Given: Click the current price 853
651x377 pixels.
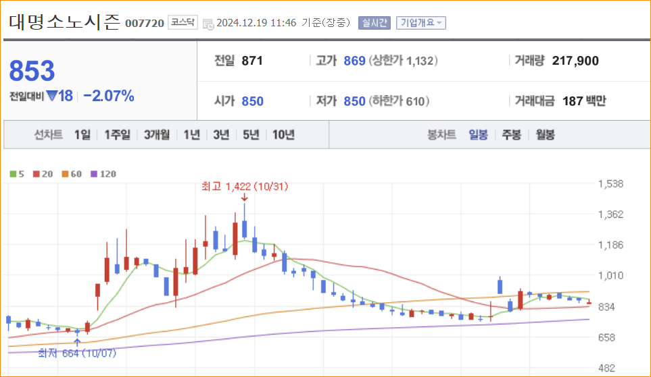Looking at the screenshot, I should 32,70.
